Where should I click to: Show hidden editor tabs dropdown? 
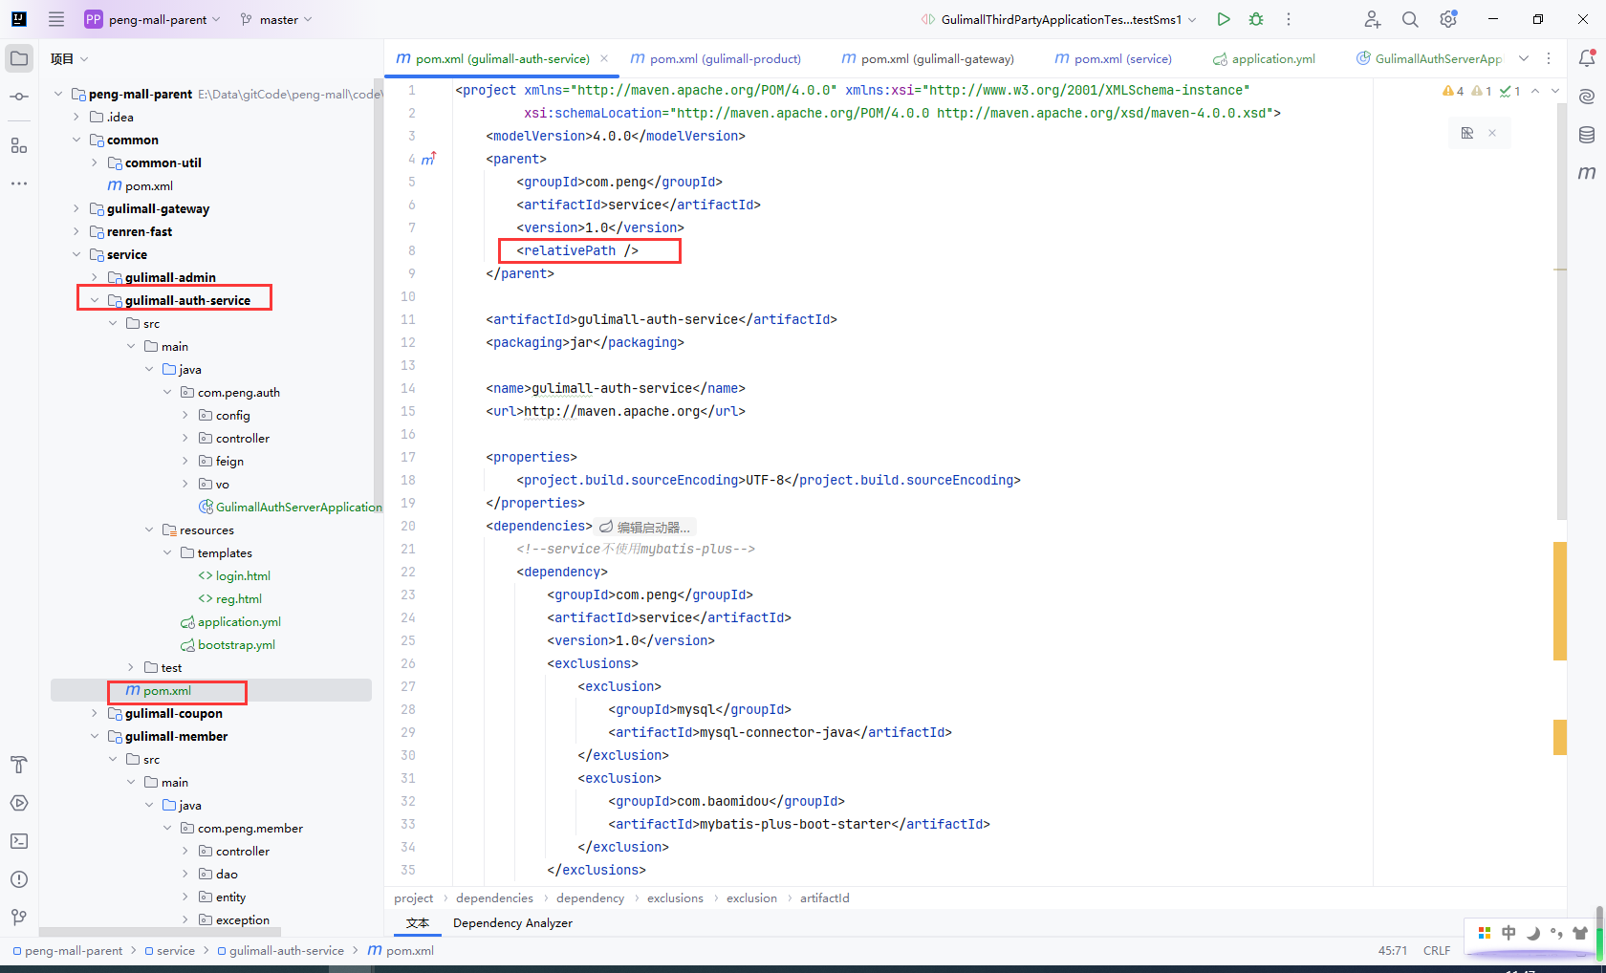tap(1524, 58)
